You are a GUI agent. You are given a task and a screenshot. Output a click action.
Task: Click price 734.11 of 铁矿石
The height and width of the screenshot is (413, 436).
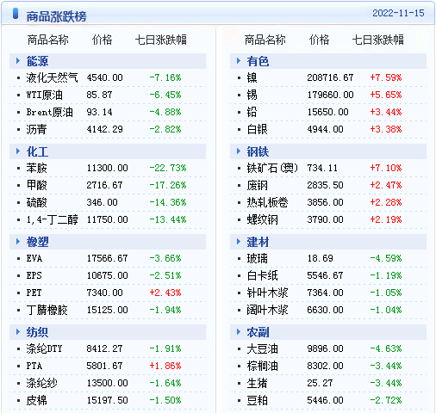[322, 168]
